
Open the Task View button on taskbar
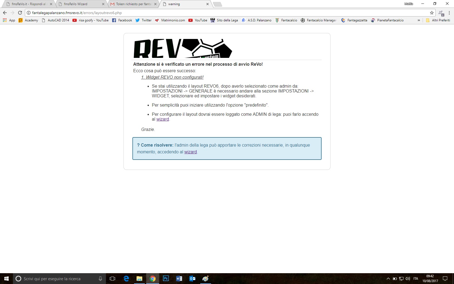click(112, 279)
